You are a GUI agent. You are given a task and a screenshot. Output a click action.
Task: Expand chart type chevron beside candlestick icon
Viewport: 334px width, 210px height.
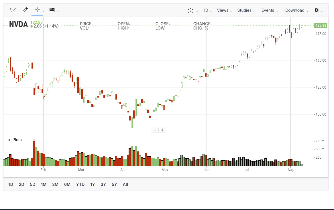pyautogui.click(x=197, y=11)
